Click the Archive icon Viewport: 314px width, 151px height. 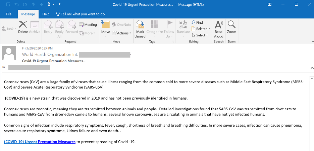(x=35, y=27)
